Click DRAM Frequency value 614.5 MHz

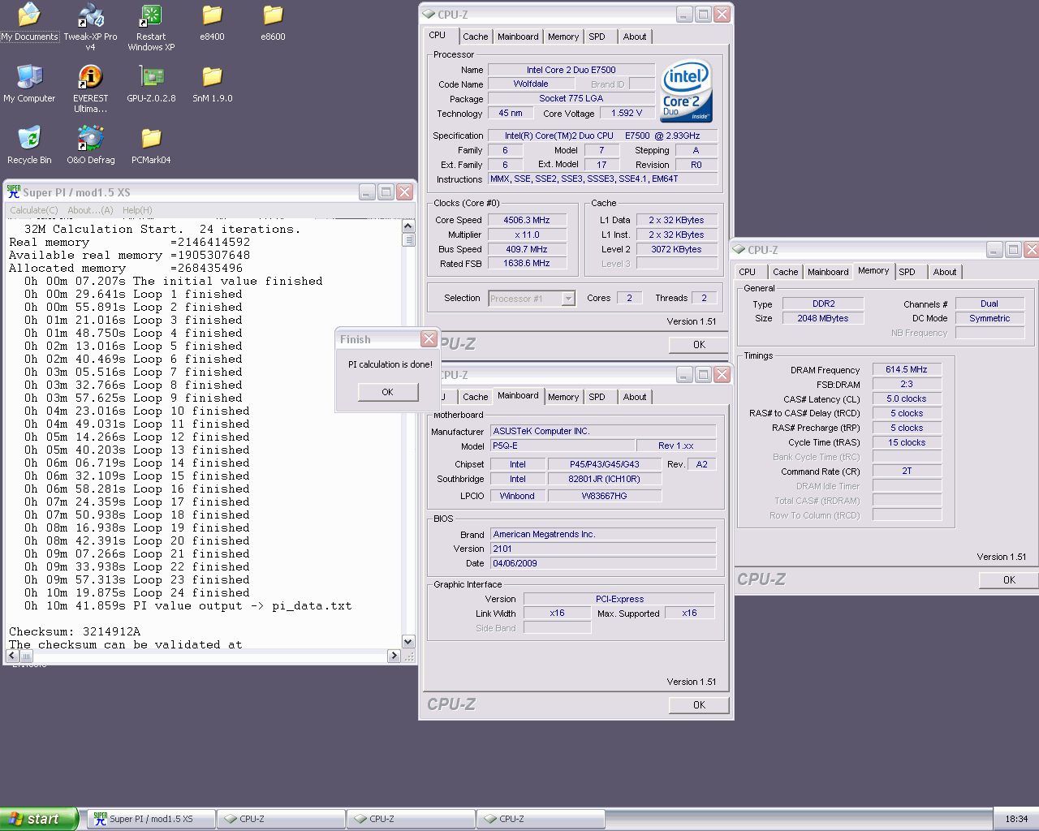[x=907, y=369]
